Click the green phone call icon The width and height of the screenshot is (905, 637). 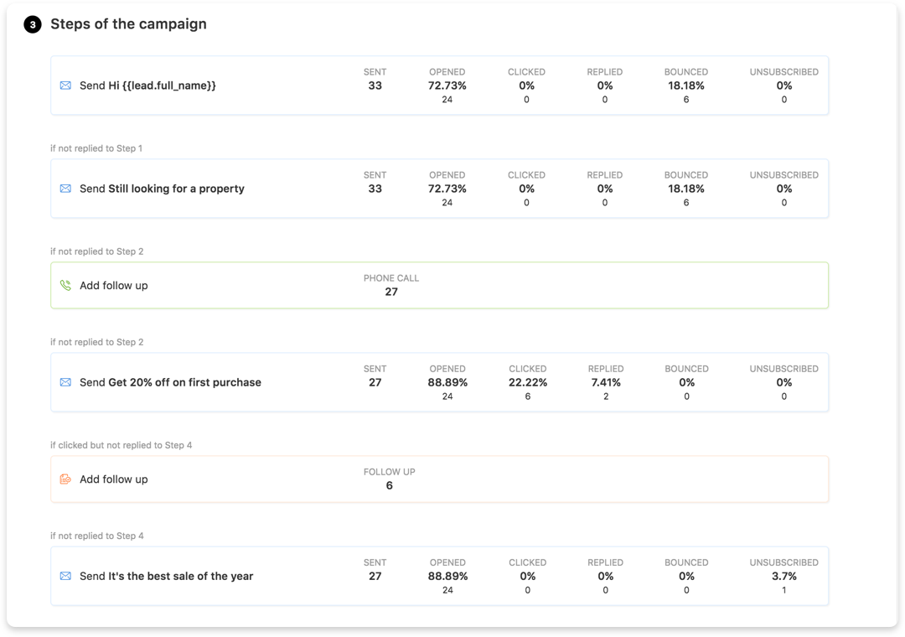pos(65,286)
